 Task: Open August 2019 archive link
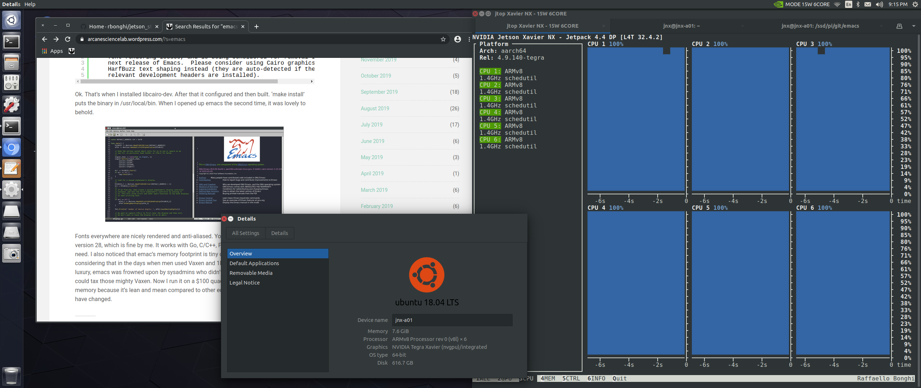[375, 108]
